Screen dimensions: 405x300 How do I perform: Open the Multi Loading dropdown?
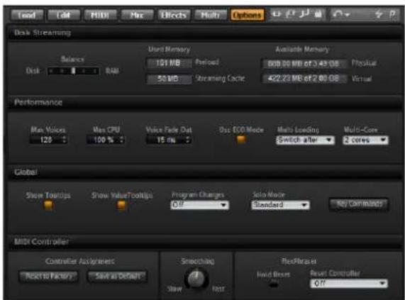point(305,140)
